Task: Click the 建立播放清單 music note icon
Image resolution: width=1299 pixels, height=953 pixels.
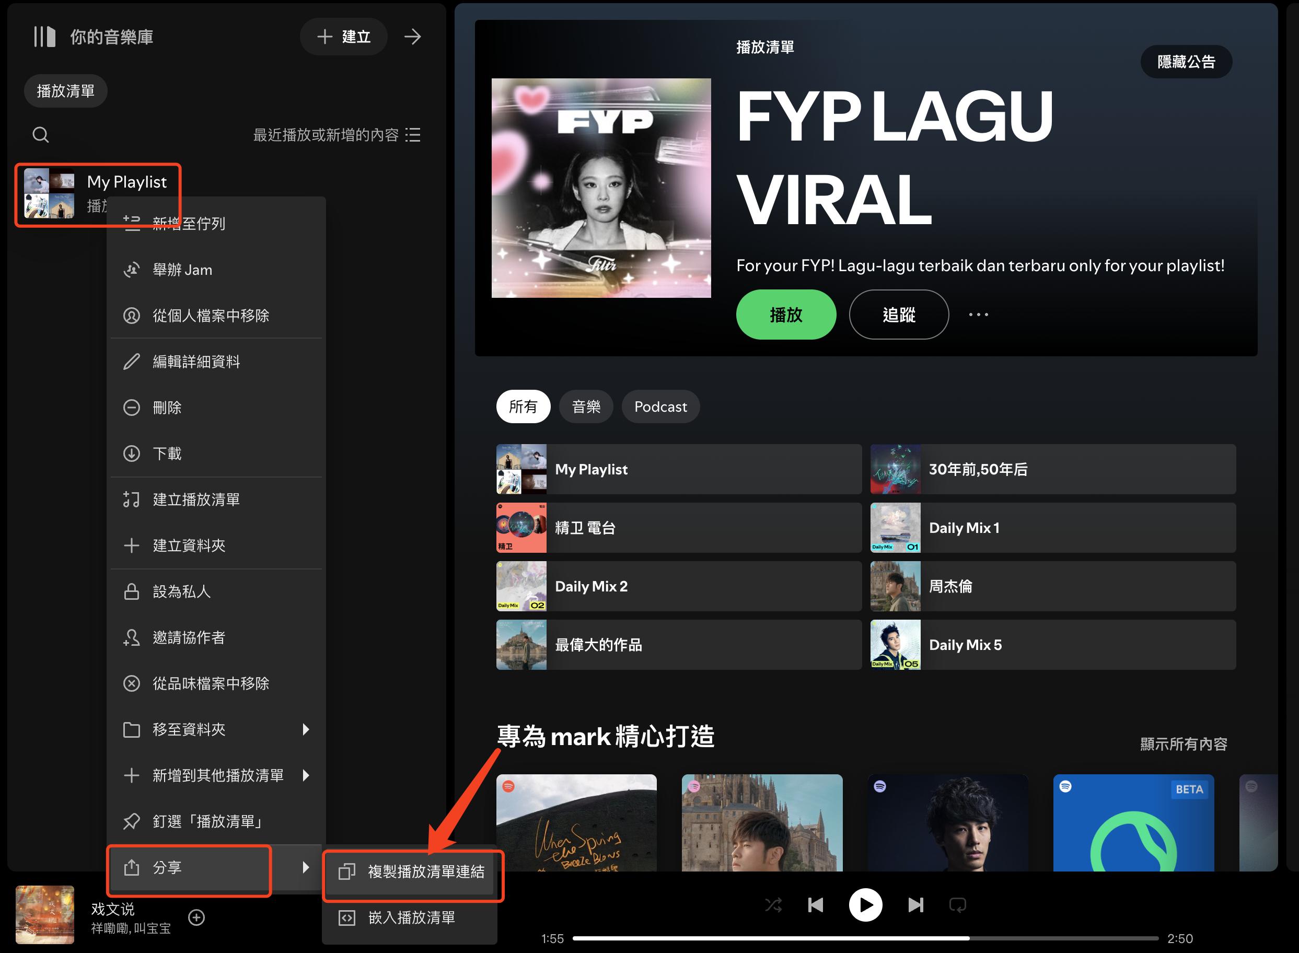Action: pos(132,499)
